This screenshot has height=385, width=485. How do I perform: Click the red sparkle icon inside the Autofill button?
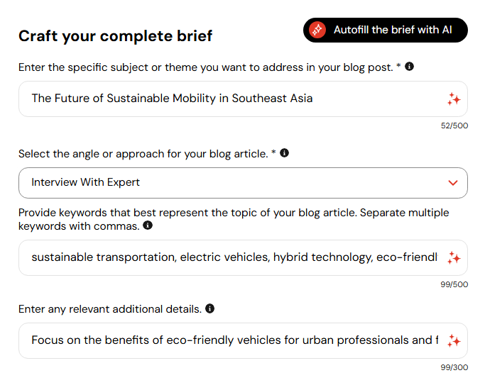point(317,30)
